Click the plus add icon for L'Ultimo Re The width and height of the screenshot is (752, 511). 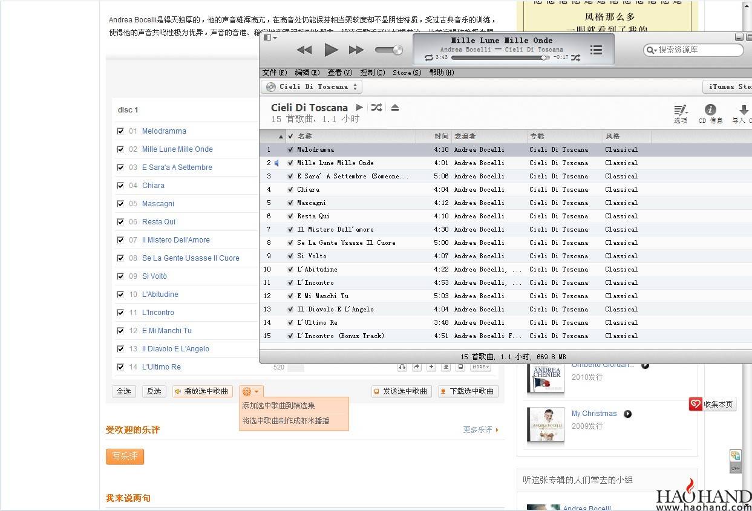(431, 366)
